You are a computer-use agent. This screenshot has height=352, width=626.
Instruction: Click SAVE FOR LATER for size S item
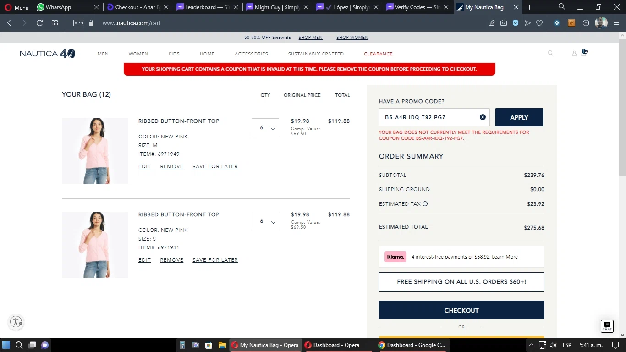[x=215, y=260]
